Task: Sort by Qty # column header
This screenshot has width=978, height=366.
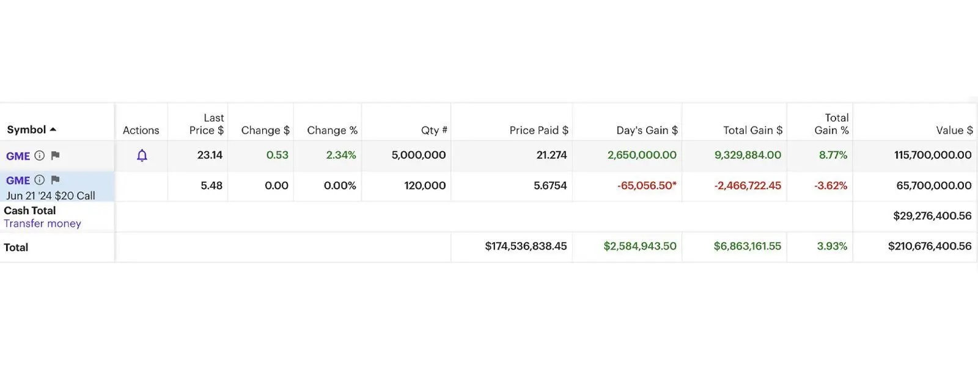Action: coord(434,130)
